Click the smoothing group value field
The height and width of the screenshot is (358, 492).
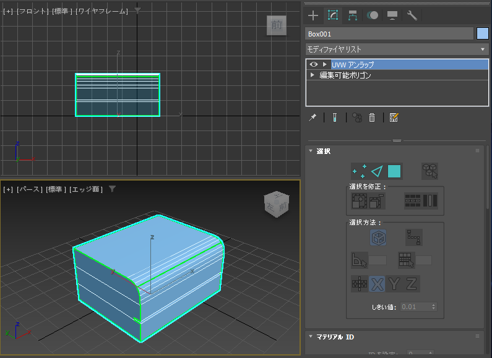click(x=423, y=260)
